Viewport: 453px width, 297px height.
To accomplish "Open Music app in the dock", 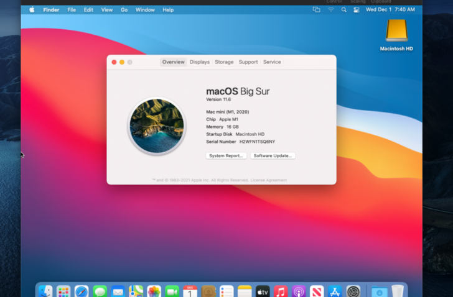I will tap(281, 291).
